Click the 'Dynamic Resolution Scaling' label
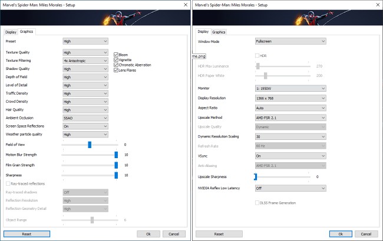The height and width of the screenshot is (241, 383). tap(218, 136)
